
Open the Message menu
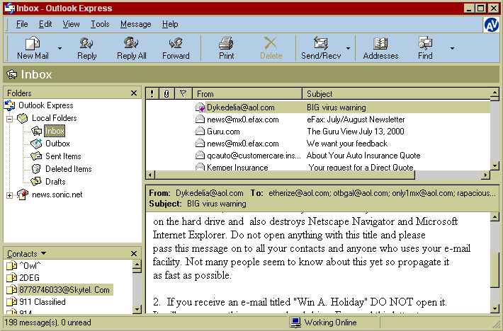click(x=136, y=24)
